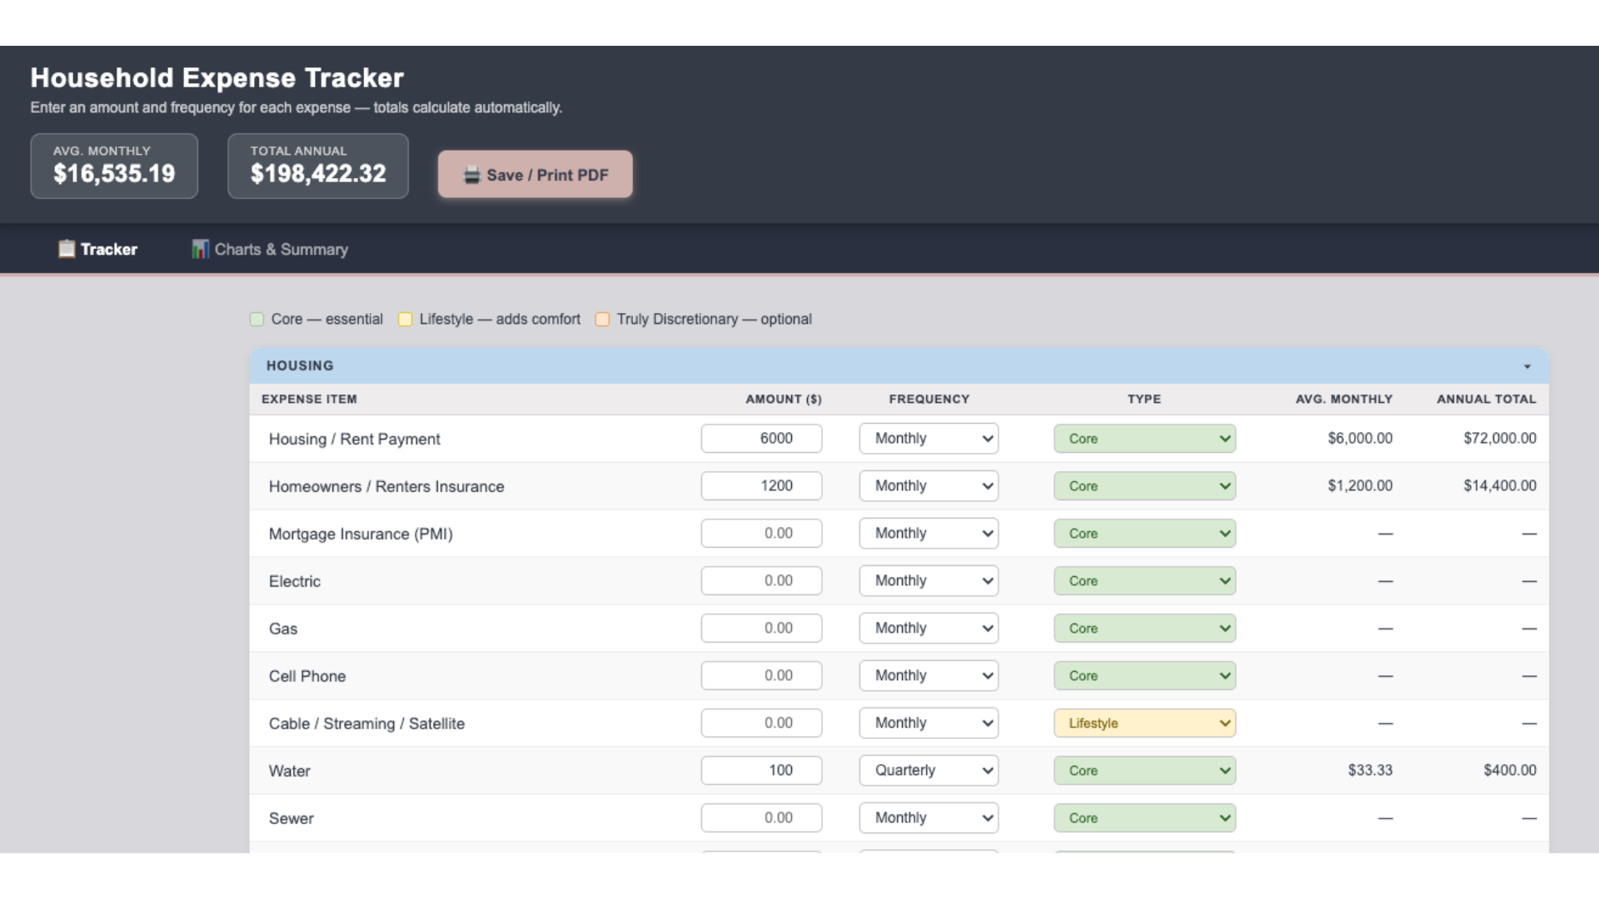Collapse the Housing section arrow
Screen dimensions: 1599x899
point(1527,366)
